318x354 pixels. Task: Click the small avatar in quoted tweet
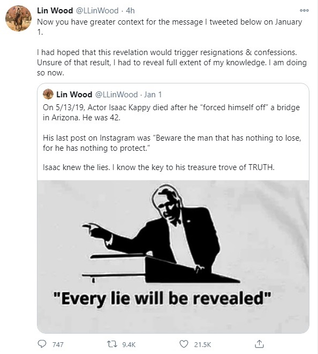click(48, 94)
